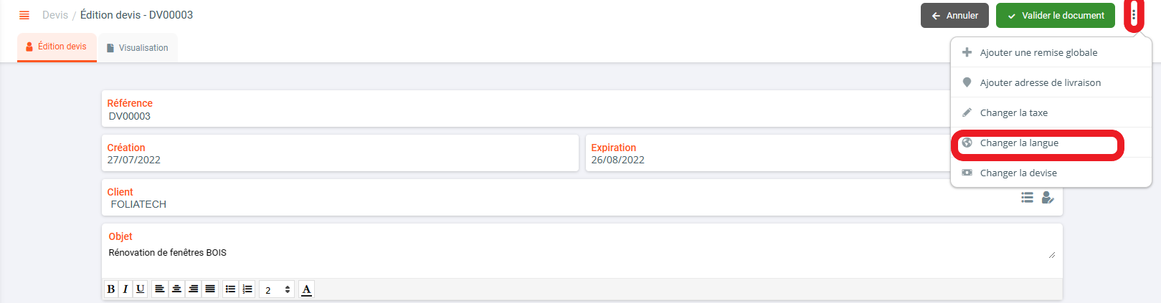Click the edit client icon
This screenshot has height=303, width=1161.
[1048, 198]
